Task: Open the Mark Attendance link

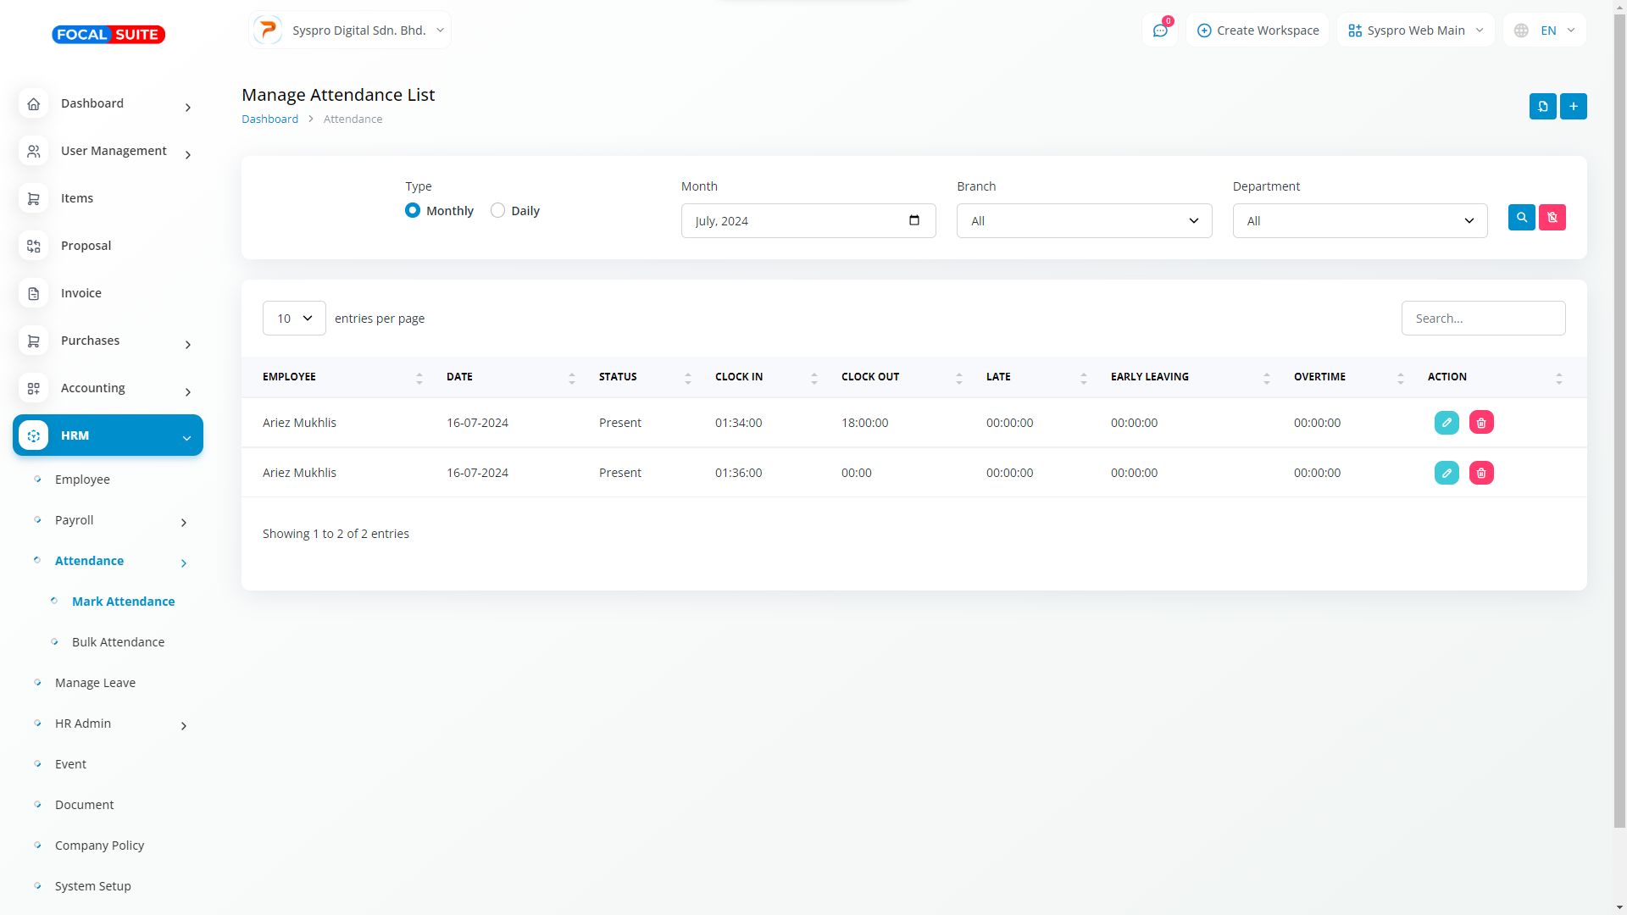Action: tap(123, 602)
